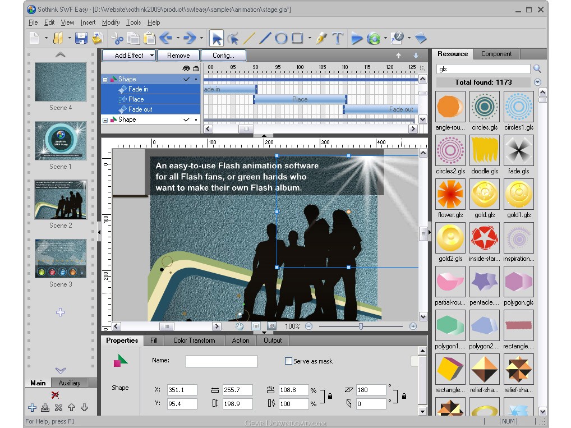
Task: Open the New document dropdown arrow
Action: (46, 38)
